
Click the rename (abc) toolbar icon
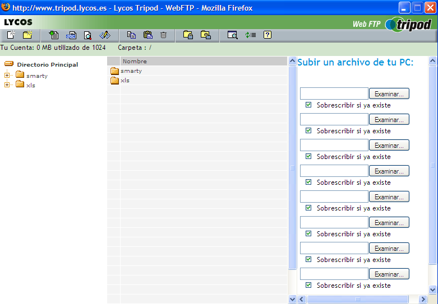coord(71,35)
